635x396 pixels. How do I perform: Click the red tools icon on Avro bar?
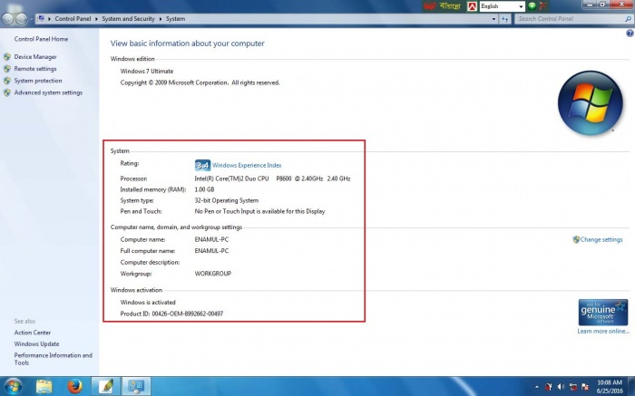click(542, 6)
